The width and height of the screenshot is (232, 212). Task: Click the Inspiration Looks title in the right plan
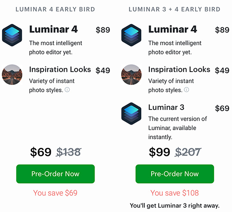click(179, 69)
